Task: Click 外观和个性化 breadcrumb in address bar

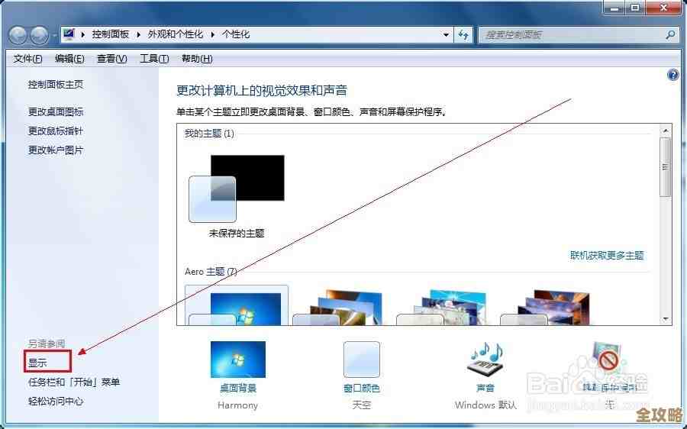Action: [x=176, y=34]
